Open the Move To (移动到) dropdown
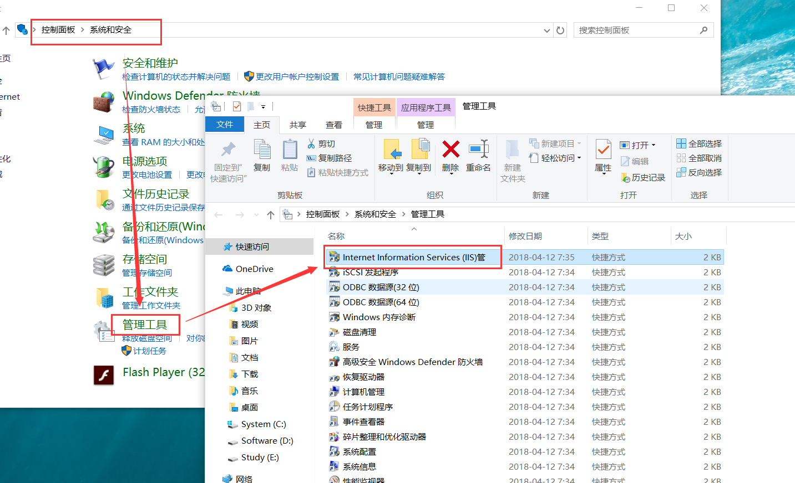This screenshot has width=795, height=483. (x=391, y=173)
